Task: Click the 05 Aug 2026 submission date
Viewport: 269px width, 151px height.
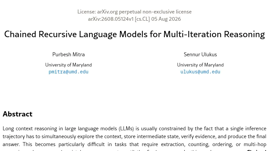Action: point(166,19)
